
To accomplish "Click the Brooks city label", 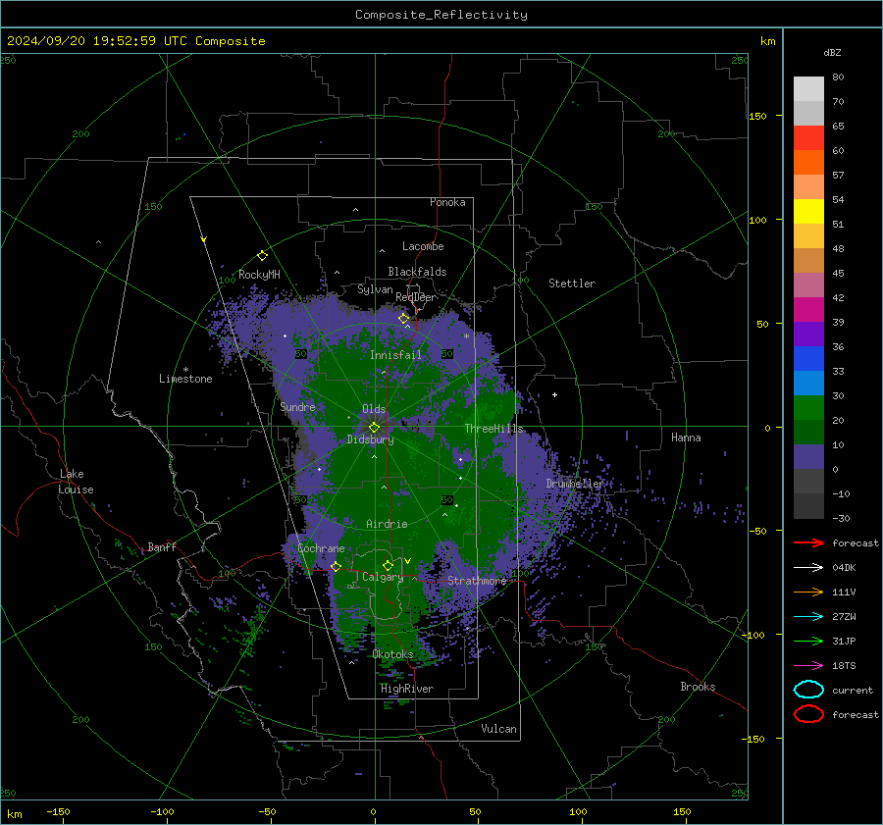I will coord(698,687).
